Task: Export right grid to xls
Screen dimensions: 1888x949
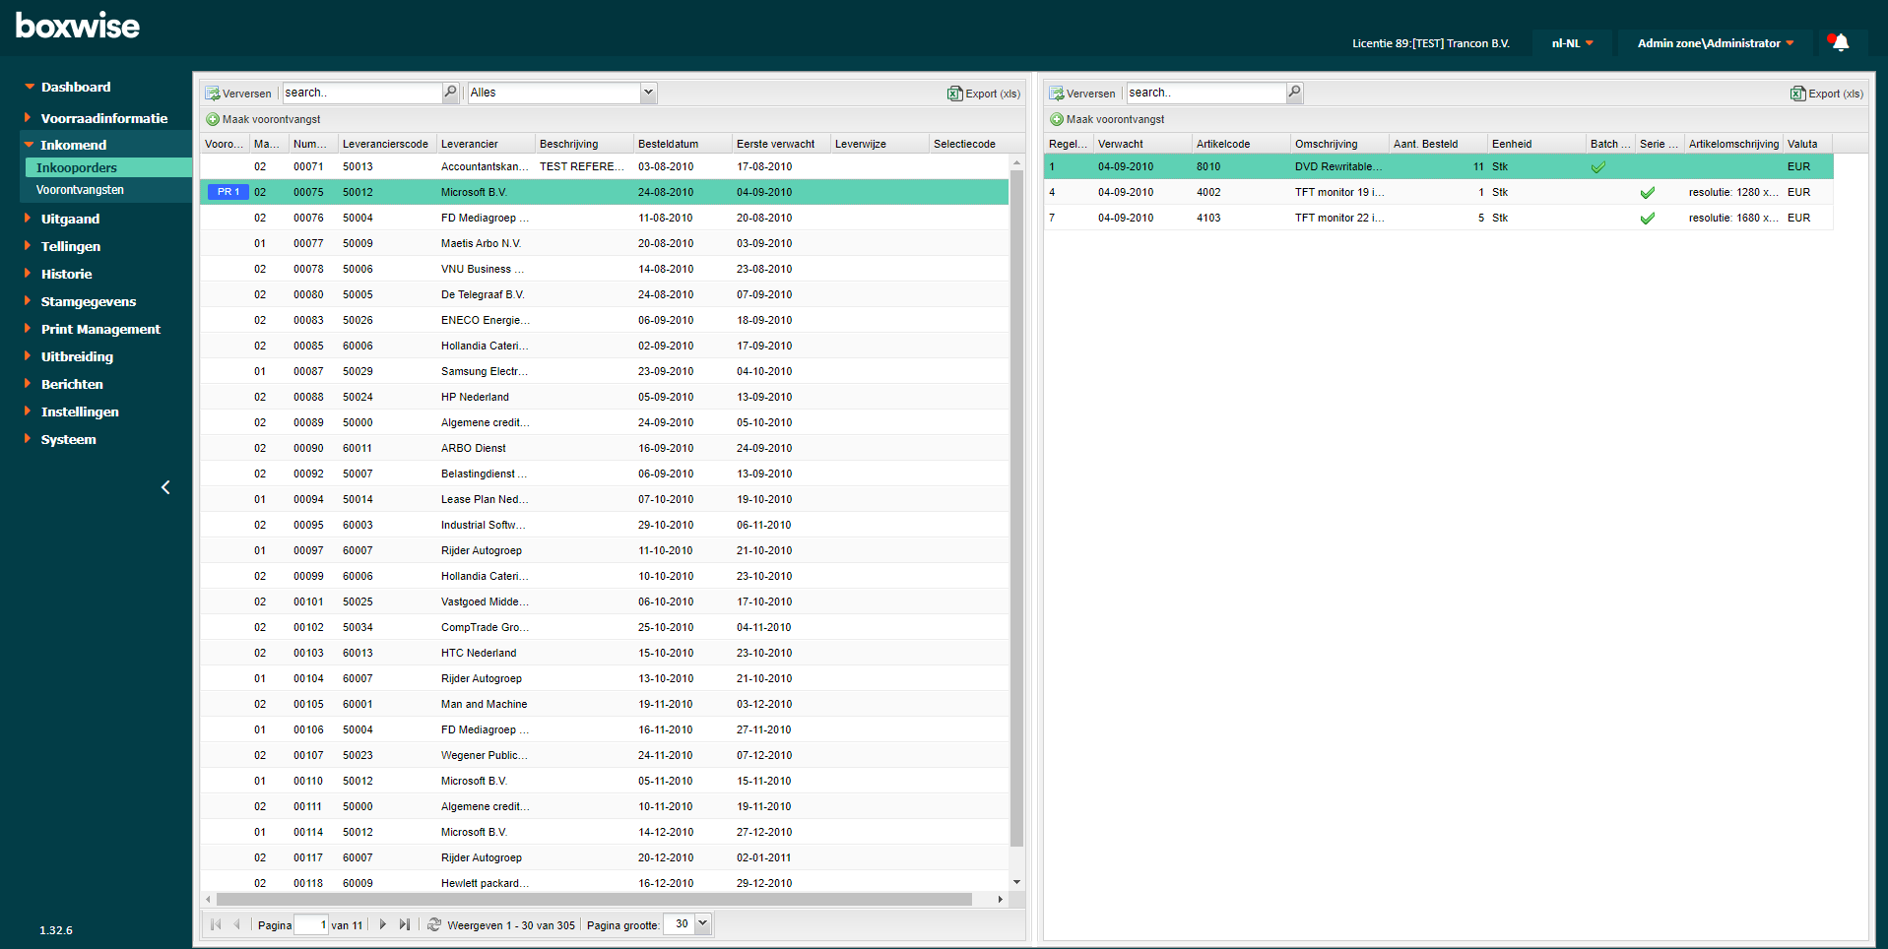Action: tap(1827, 94)
